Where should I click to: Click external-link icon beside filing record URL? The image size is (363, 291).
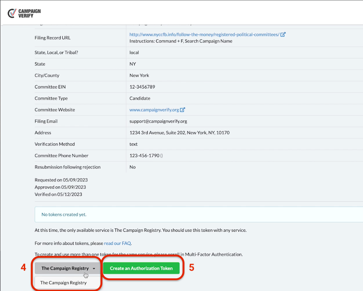click(283, 34)
